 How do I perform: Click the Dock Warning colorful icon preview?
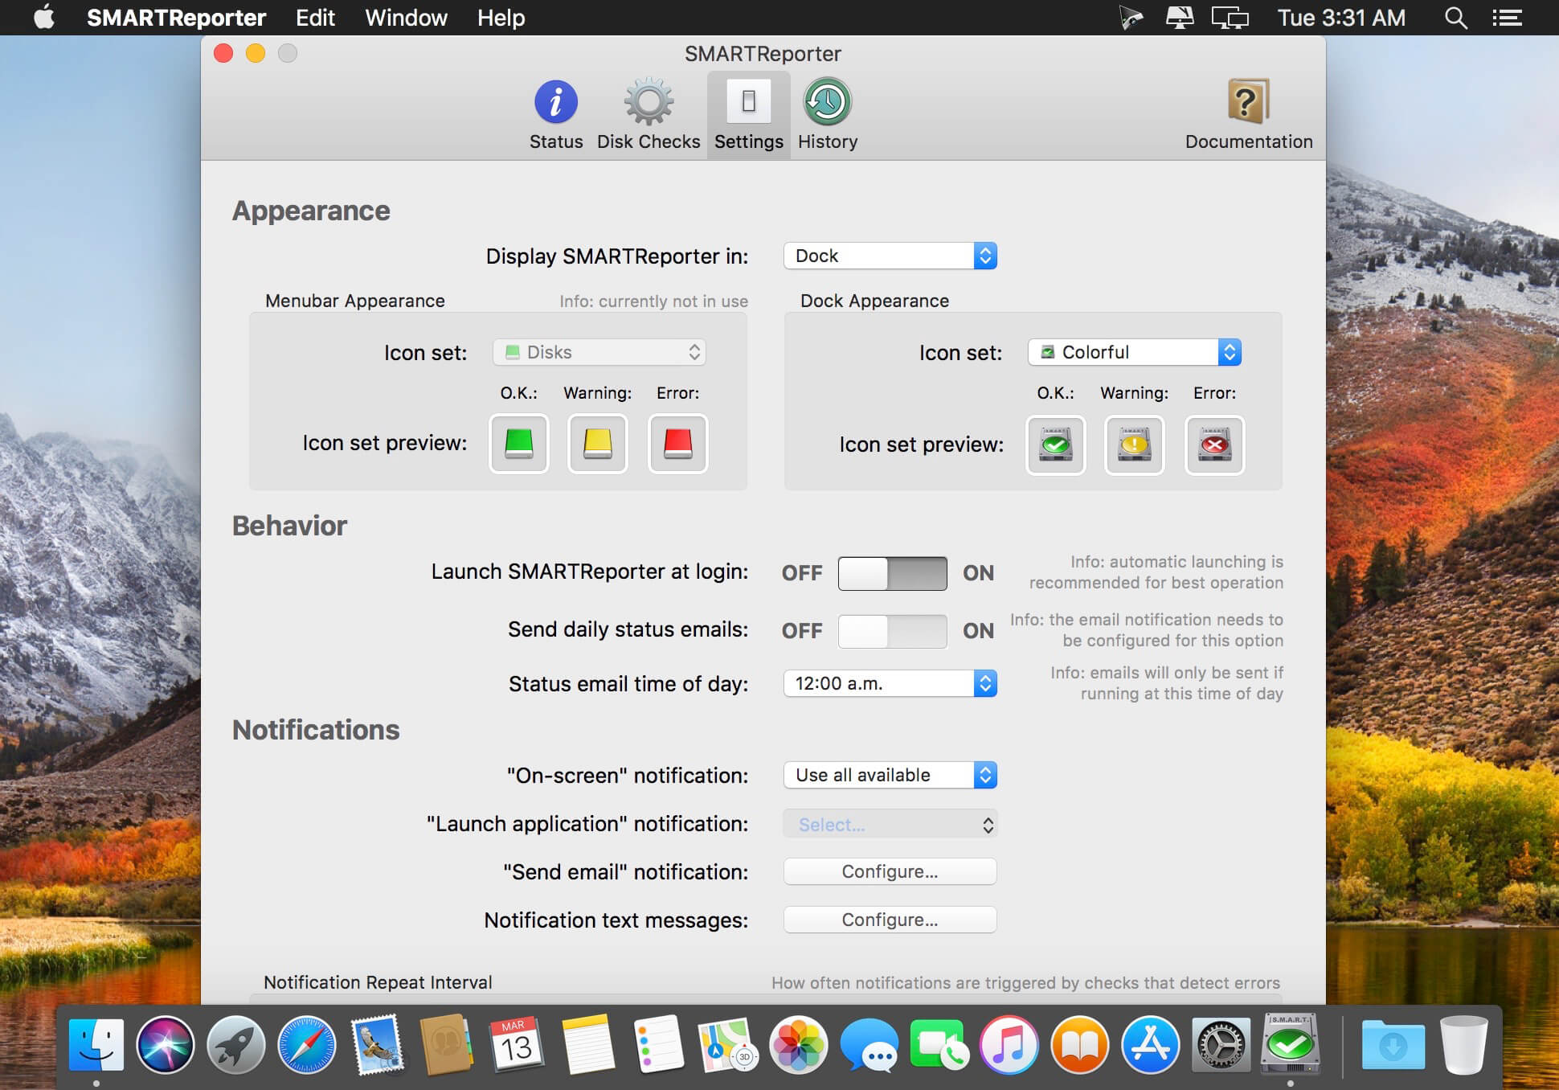coord(1135,445)
